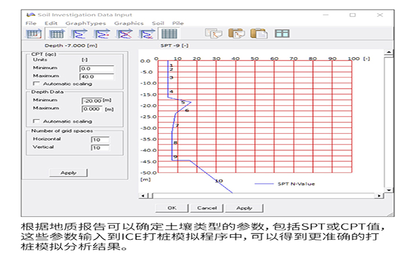Click the OK button
Viewport: 415px width, 257px height.
[x=172, y=208]
